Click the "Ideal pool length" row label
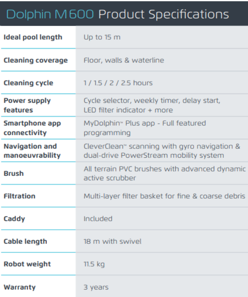Screen dimensions: 248x297 pos(33,37)
